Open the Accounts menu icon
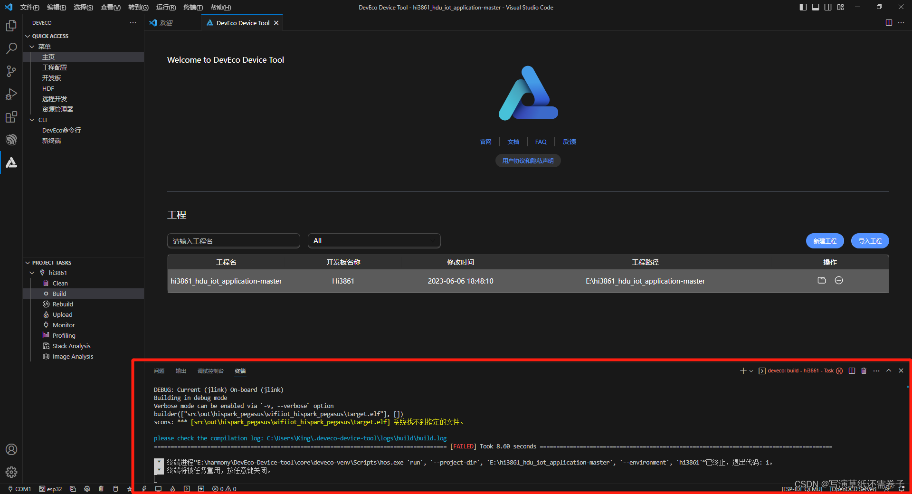912x494 pixels. click(x=11, y=449)
